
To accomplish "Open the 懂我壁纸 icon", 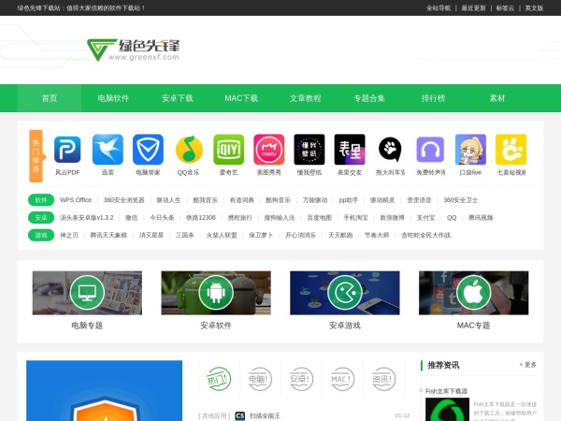I will coord(309,150).
